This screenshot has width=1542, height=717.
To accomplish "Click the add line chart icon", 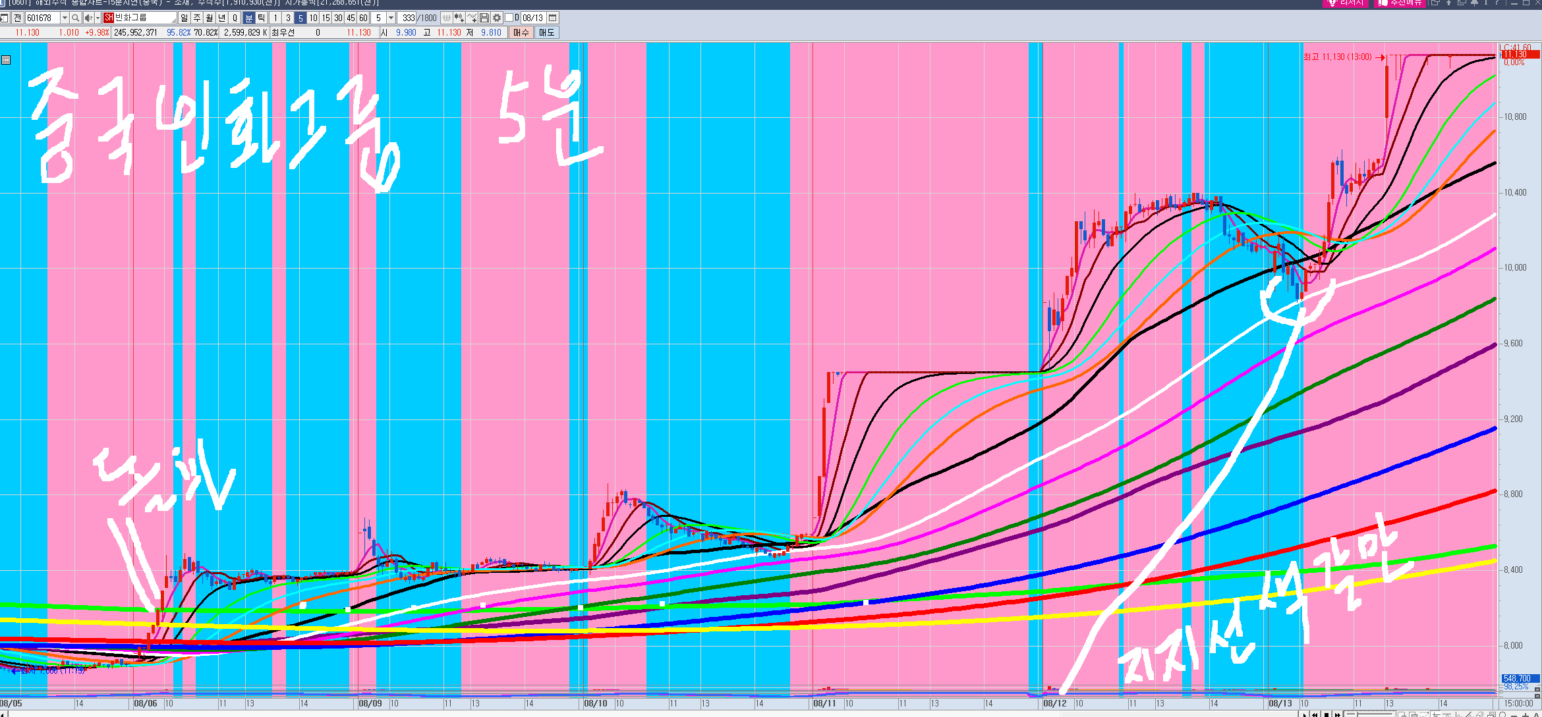I will [472, 18].
